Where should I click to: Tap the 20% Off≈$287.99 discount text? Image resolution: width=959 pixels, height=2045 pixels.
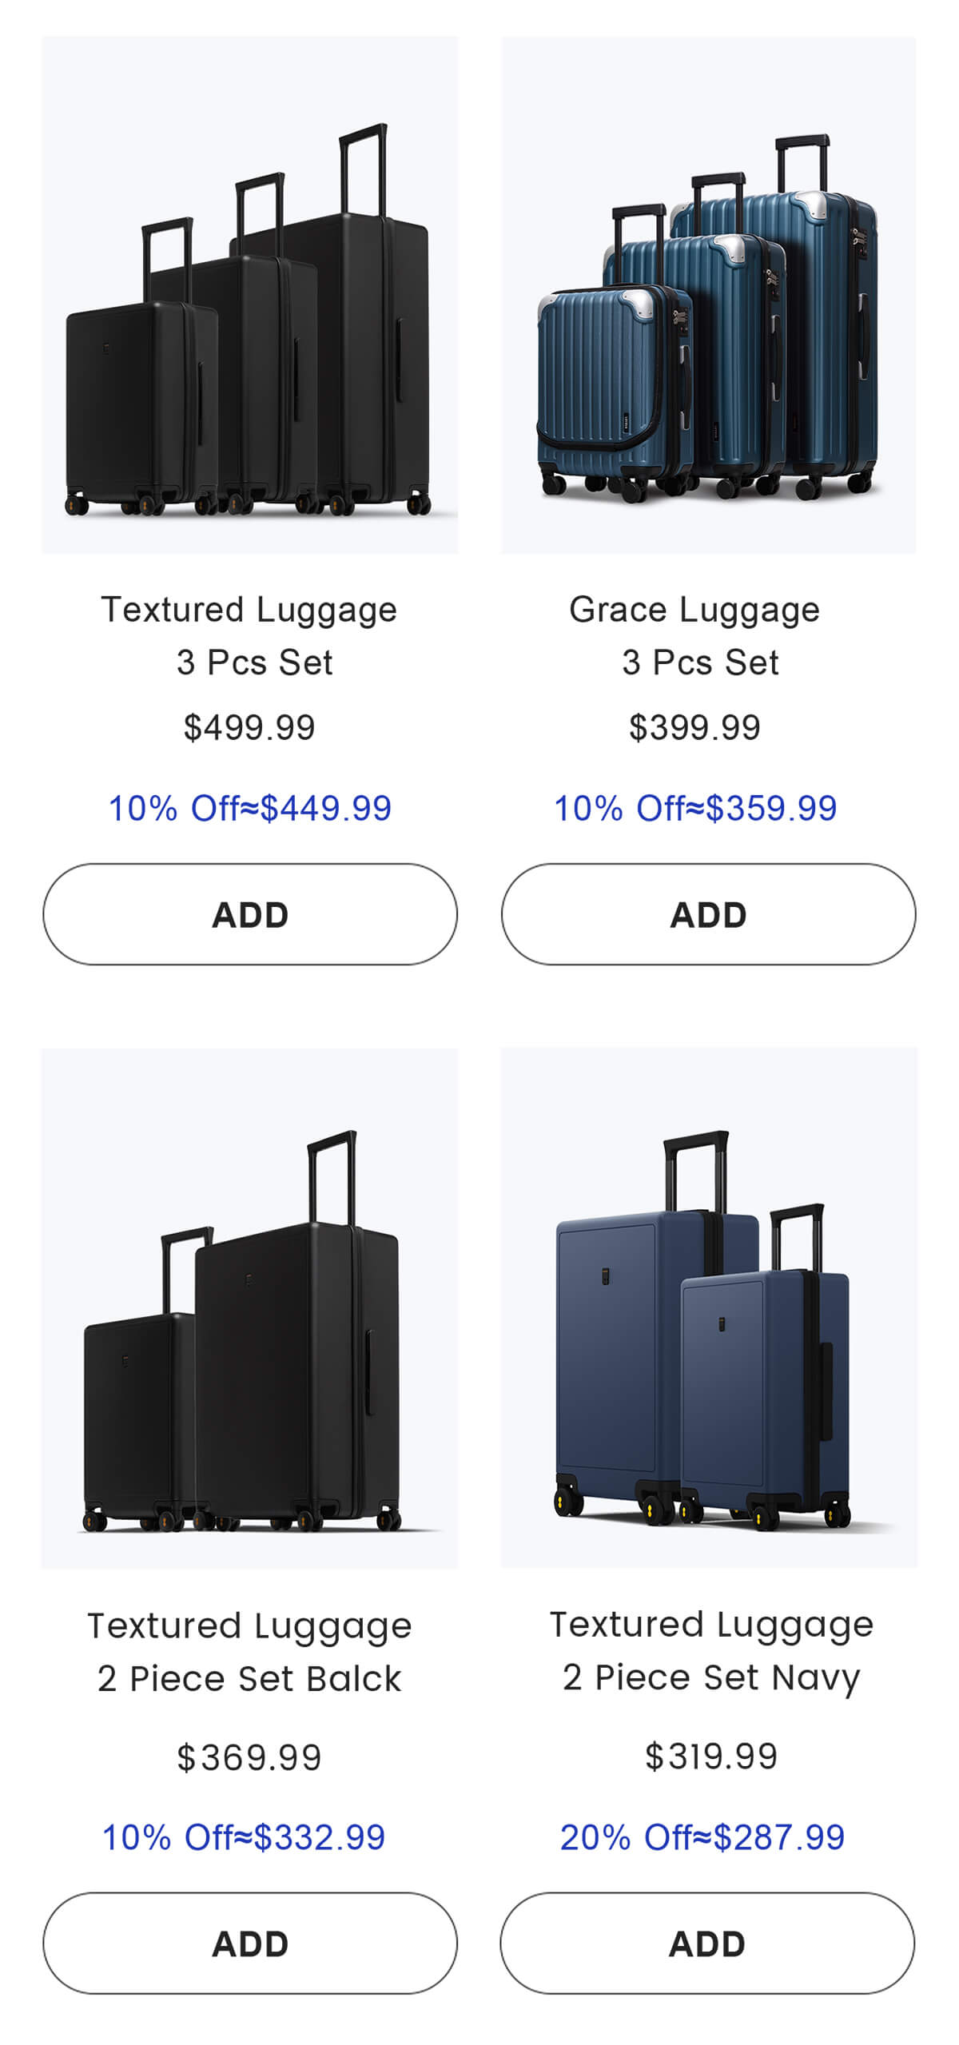pyautogui.click(x=702, y=1837)
